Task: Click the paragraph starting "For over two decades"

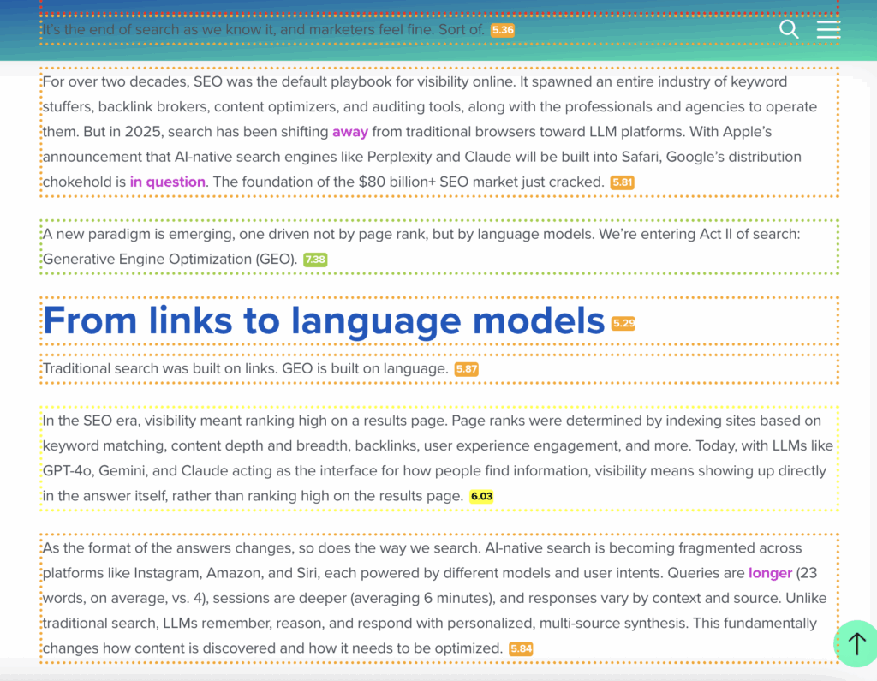Action: tap(428, 107)
